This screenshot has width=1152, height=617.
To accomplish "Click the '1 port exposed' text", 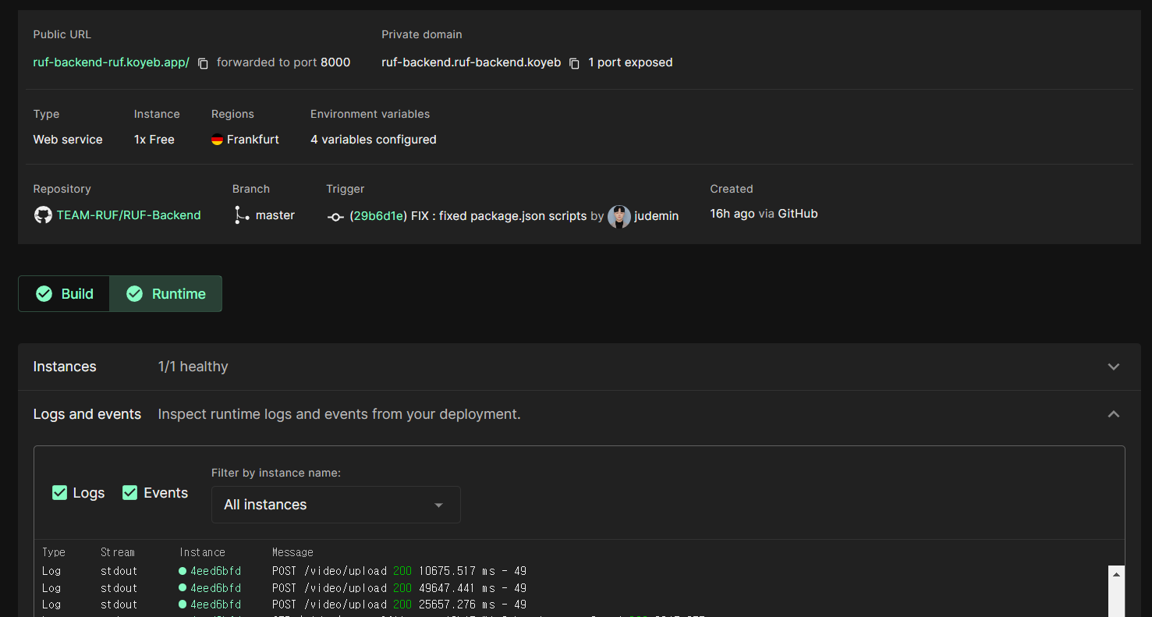I will pos(630,62).
